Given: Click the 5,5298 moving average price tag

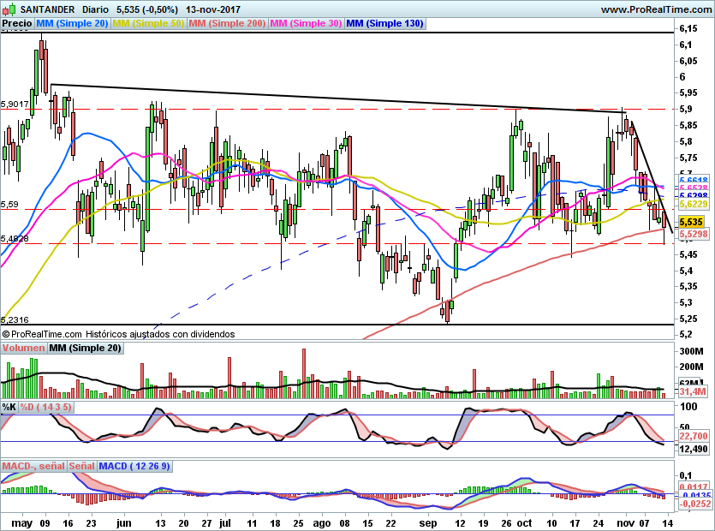Looking at the screenshot, I should point(692,233).
